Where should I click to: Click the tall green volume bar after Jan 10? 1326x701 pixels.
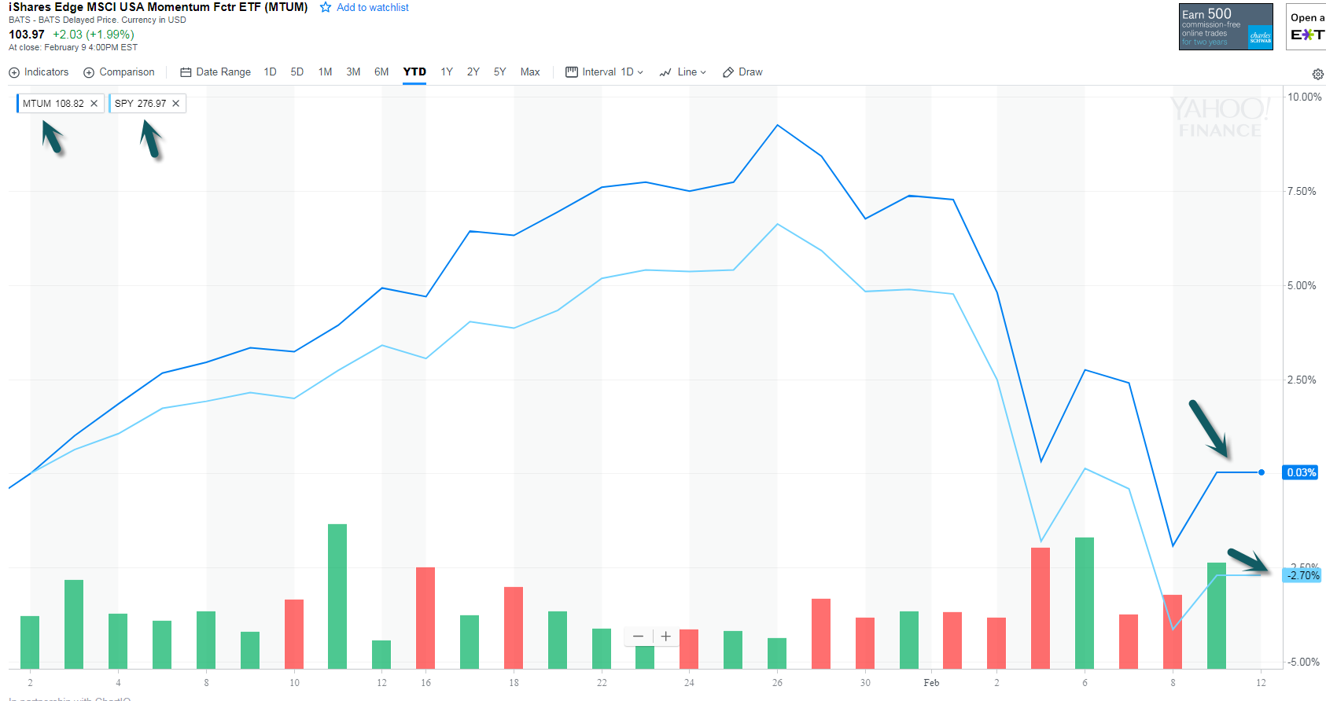pos(337,596)
